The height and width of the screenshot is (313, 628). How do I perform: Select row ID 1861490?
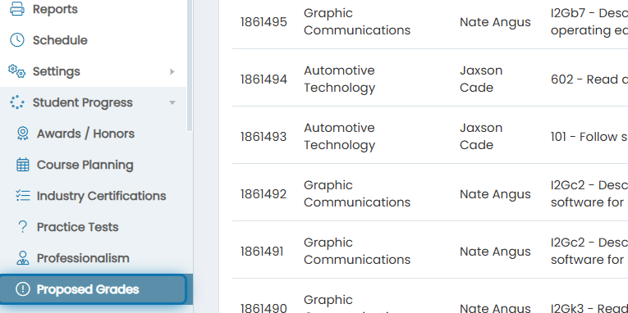pyautogui.click(x=264, y=308)
